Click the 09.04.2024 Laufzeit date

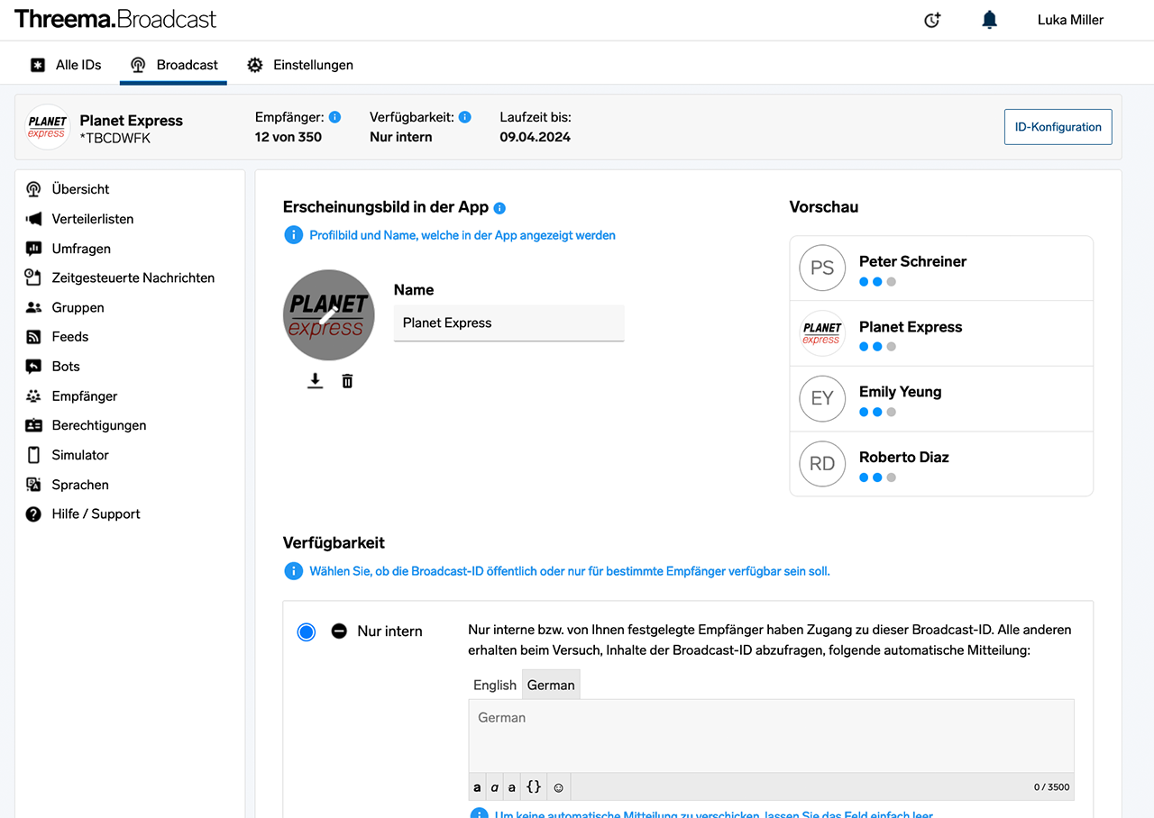pos(536,137)
